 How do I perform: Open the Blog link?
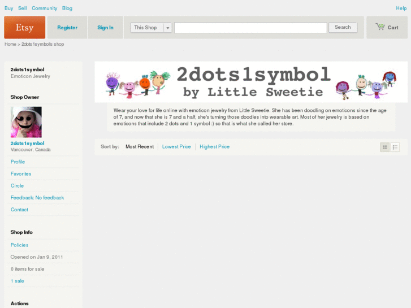click(x=67, y=8)
